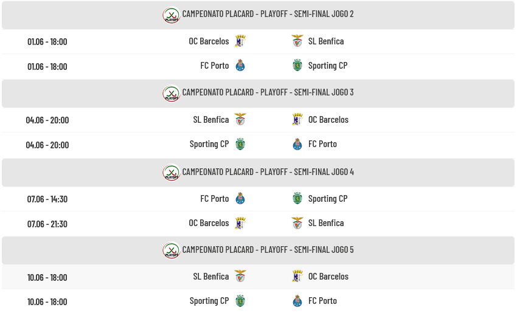
Task: Click FC Porto crest in the 07.06 14:30 match
Action: tap(240, 199)
